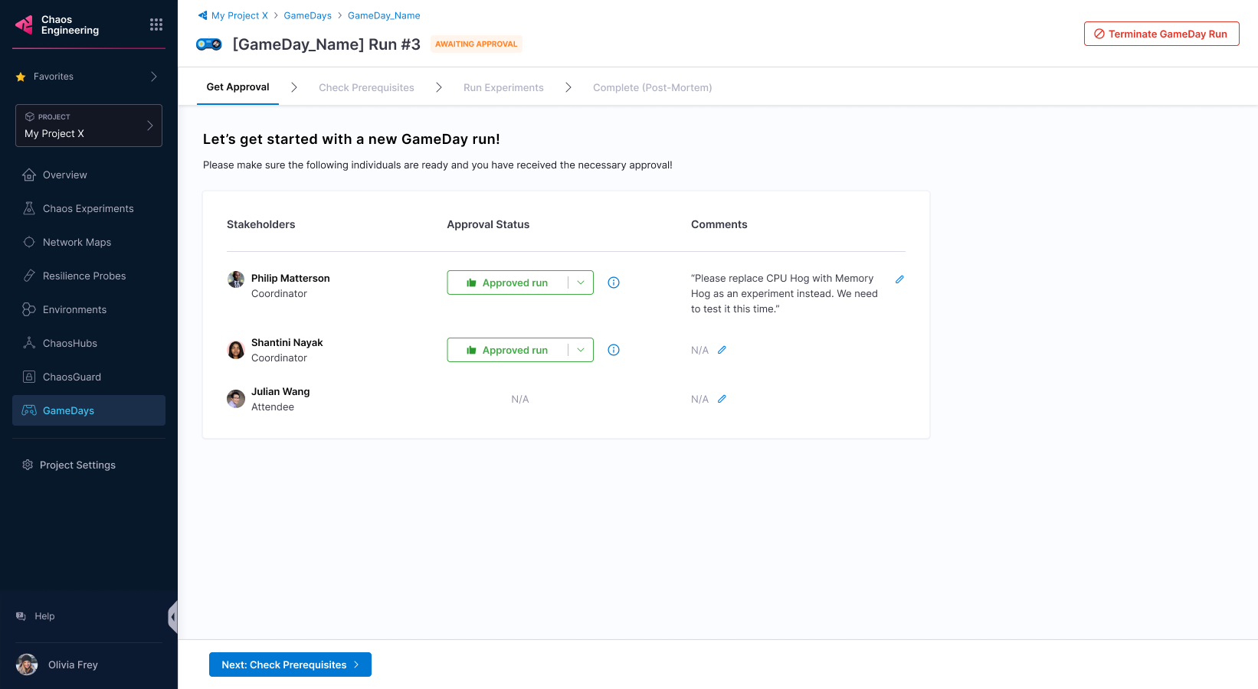Viewport: 1258px width, 689px height.
Task: Open approval dropdown for Shantini Nayak
Action: [581, 350]
